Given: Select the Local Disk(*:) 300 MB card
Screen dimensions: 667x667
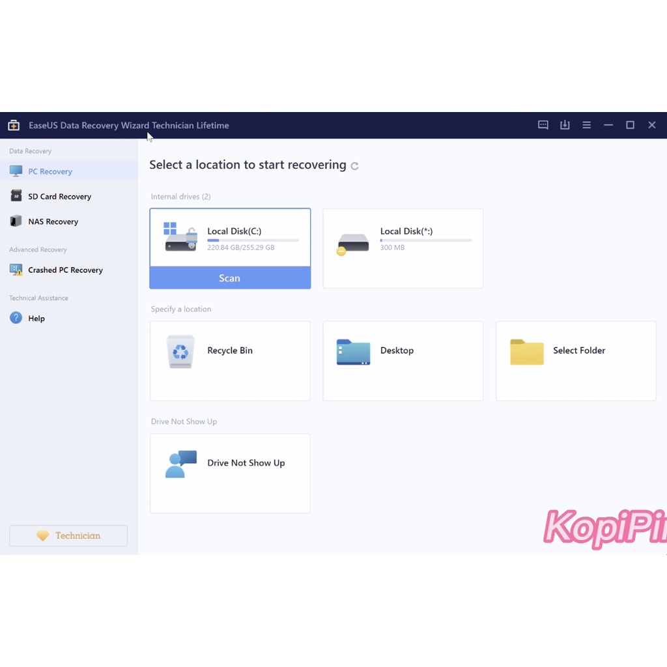Looking at the screenshot, I should [x=403, y=248].
